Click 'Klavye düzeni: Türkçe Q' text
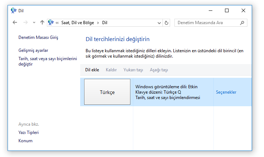Viewport: 264px width, 157px height. [158, 92]
